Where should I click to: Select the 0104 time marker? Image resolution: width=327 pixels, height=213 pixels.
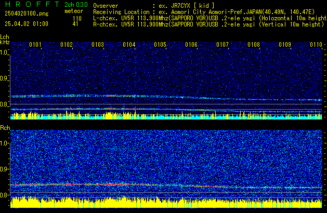pos(129,45)
